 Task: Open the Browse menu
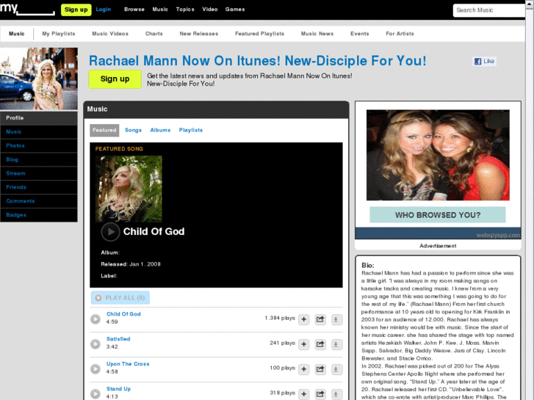134,10
